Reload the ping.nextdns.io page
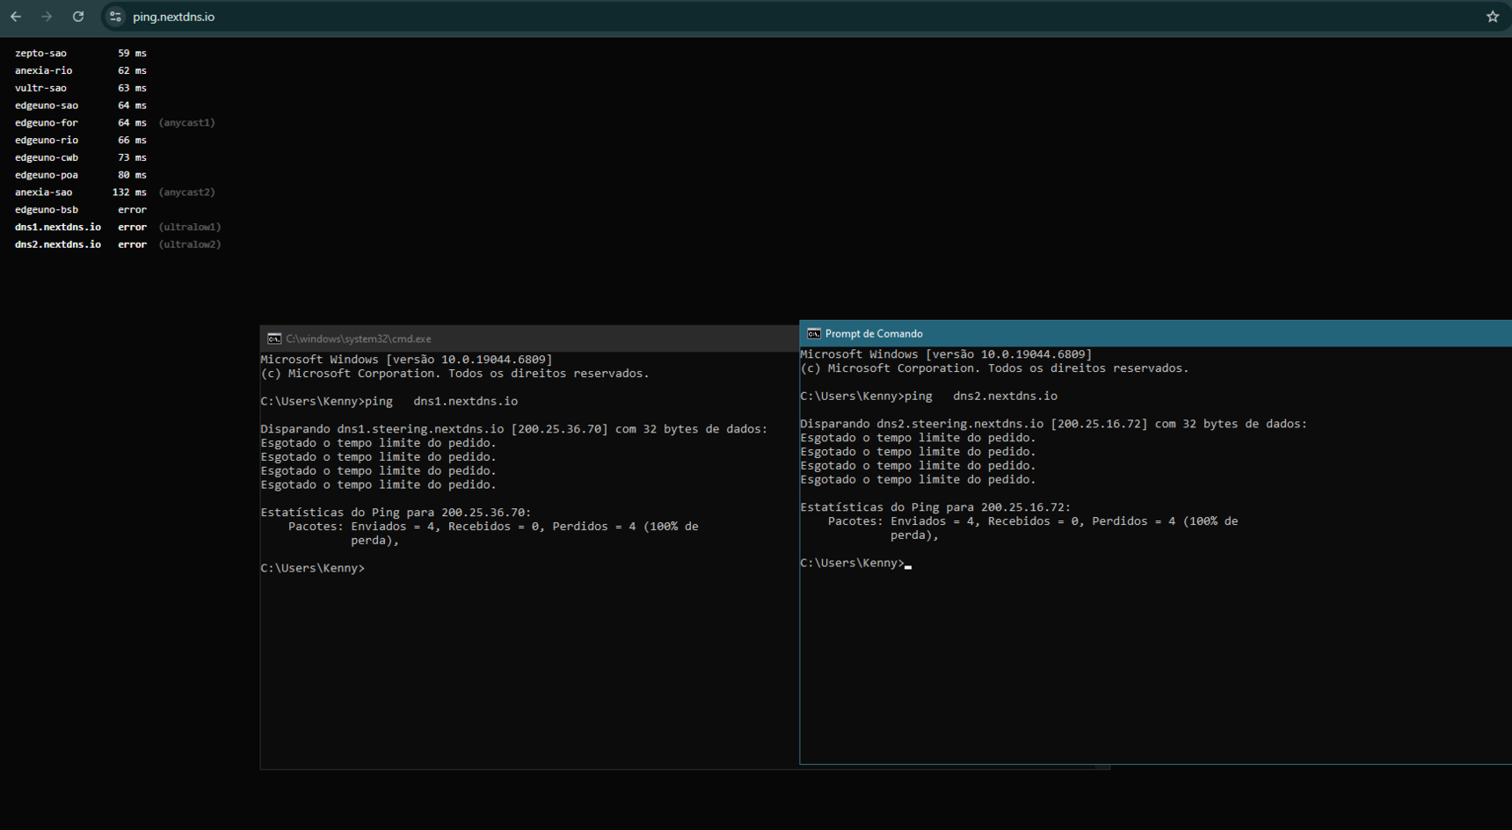The image size is (1512, 830). pos(78,17)
